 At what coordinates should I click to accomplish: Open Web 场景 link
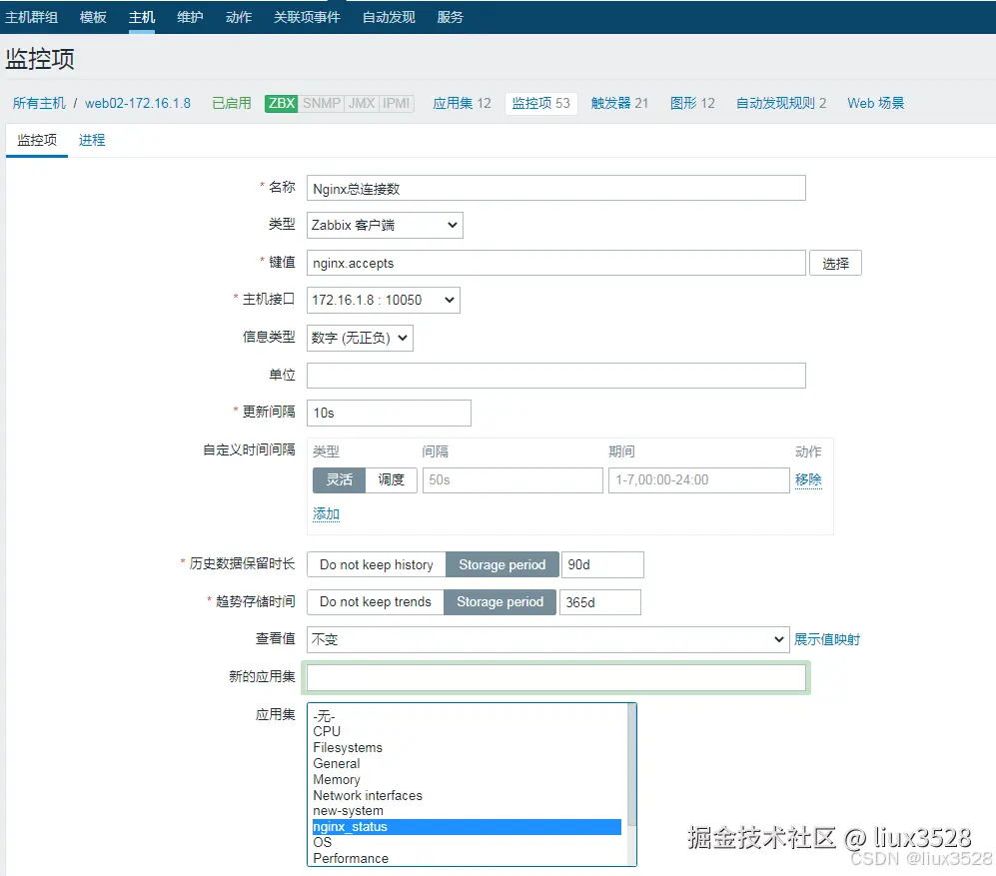pos(875,103)
